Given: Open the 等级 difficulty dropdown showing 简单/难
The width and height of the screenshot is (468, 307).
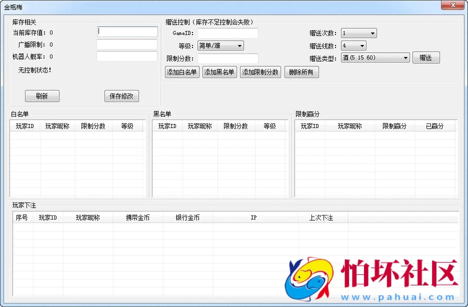Looking at the screenshot, I should tap(220, 45).
